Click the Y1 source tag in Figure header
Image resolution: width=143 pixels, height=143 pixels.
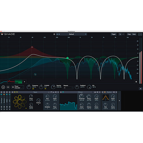17,92
